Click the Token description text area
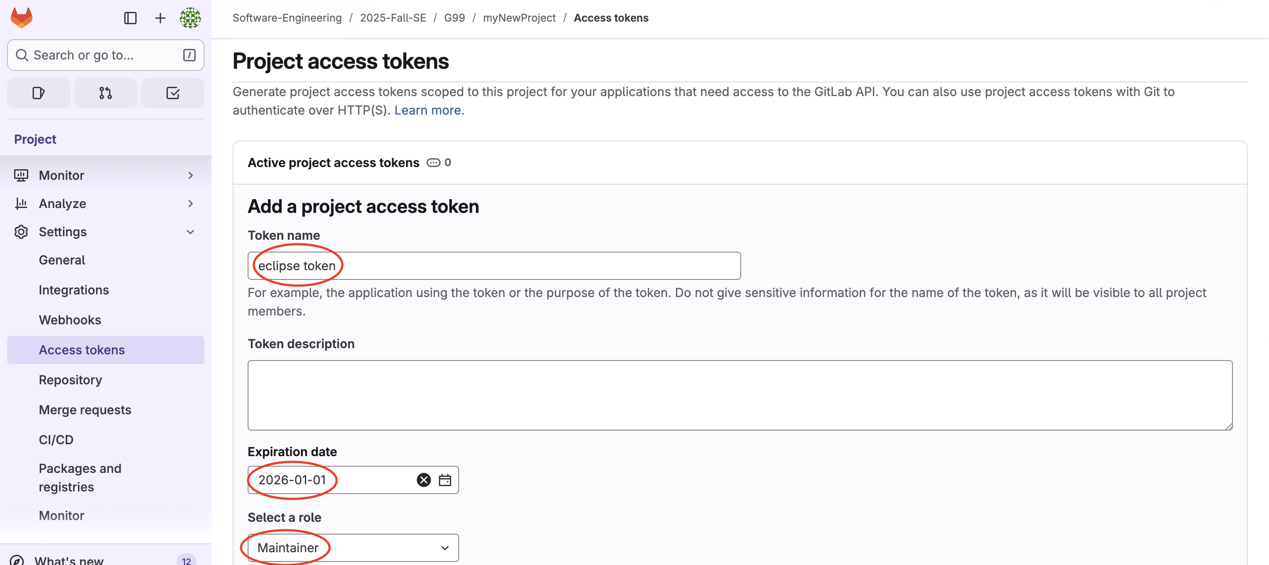 pyautogui.click(x=739, y=395)
